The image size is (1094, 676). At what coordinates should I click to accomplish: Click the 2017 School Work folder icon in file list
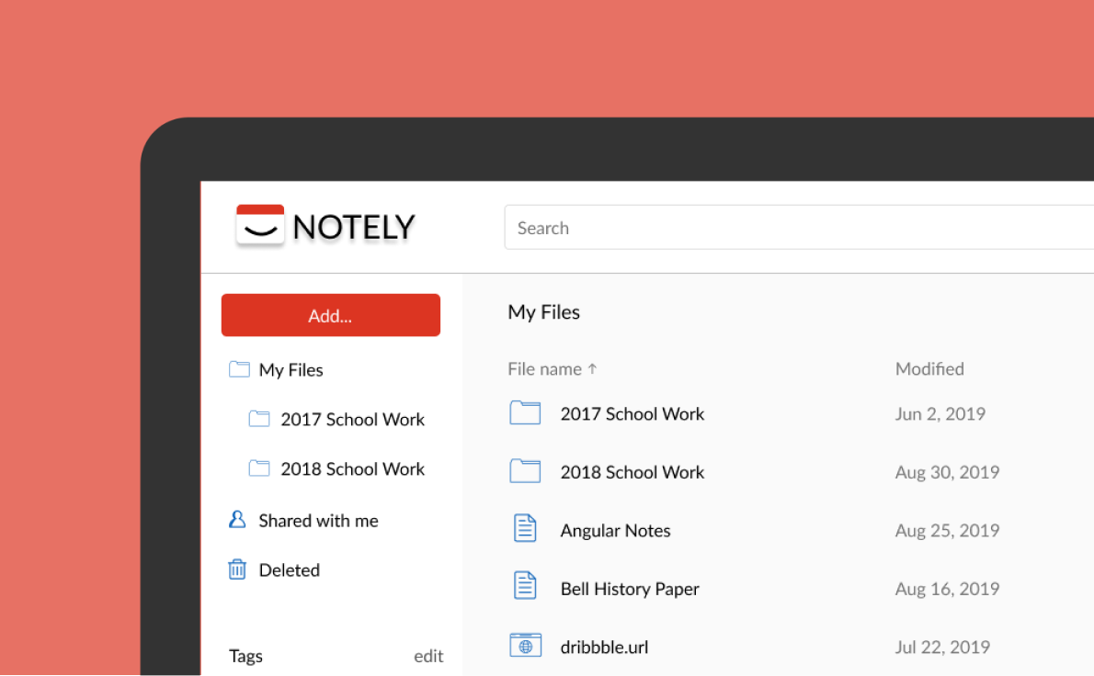click(525, 412)
